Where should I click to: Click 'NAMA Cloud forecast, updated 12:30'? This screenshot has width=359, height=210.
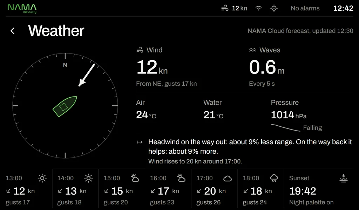300,31
